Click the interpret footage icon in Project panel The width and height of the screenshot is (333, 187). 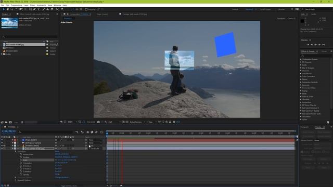[2, 123]
